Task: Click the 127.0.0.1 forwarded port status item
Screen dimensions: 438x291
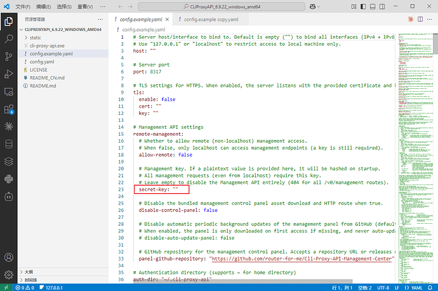Action: pos(51,288)
